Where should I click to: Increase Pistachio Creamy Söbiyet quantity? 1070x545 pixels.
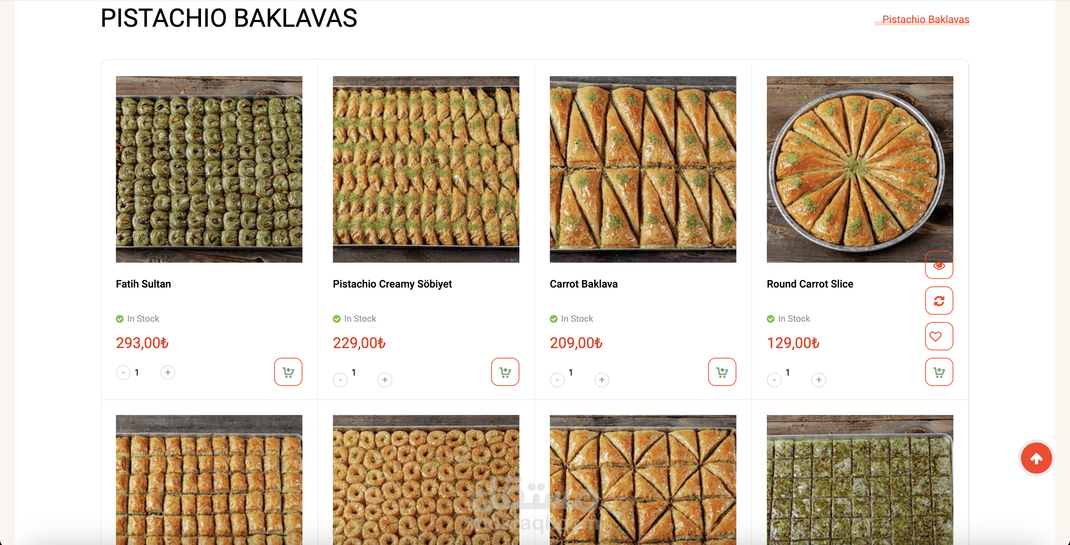click(x=385, y=379)
